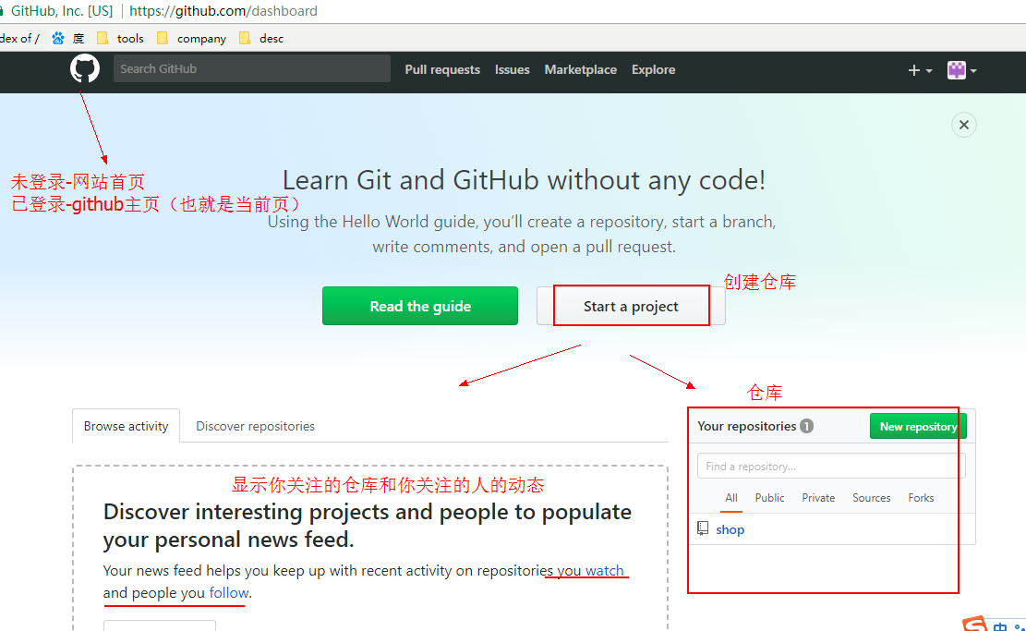Open the Marketplace nav link
The width and height of the screenshot is (1026, 631).
tap(580, 69)
